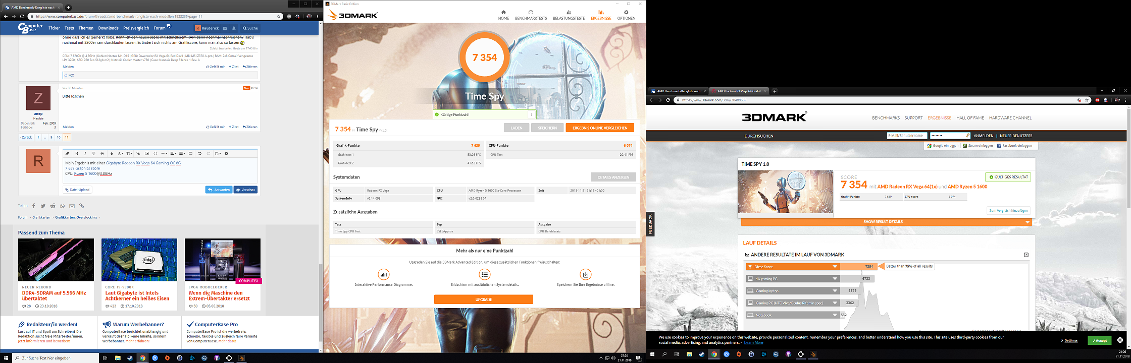Open the font size dropdown in editor
Screen dimensions: 1131x363
[x=129, y=153]
